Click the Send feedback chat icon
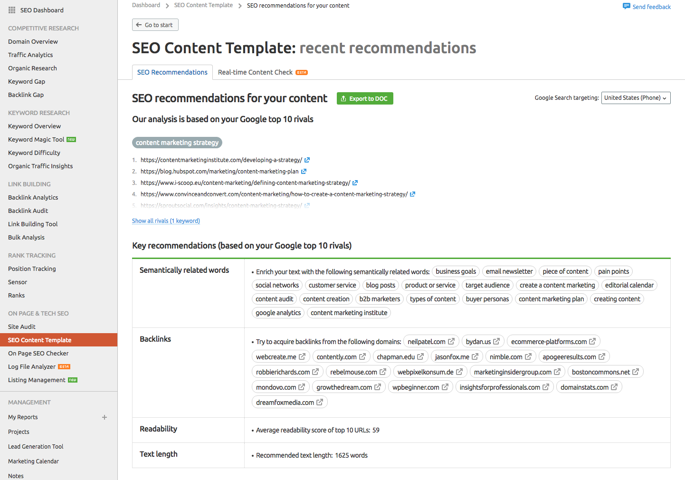Image resolution: width=685 pixels, height=480 pixels. click(x=626, y=6)
